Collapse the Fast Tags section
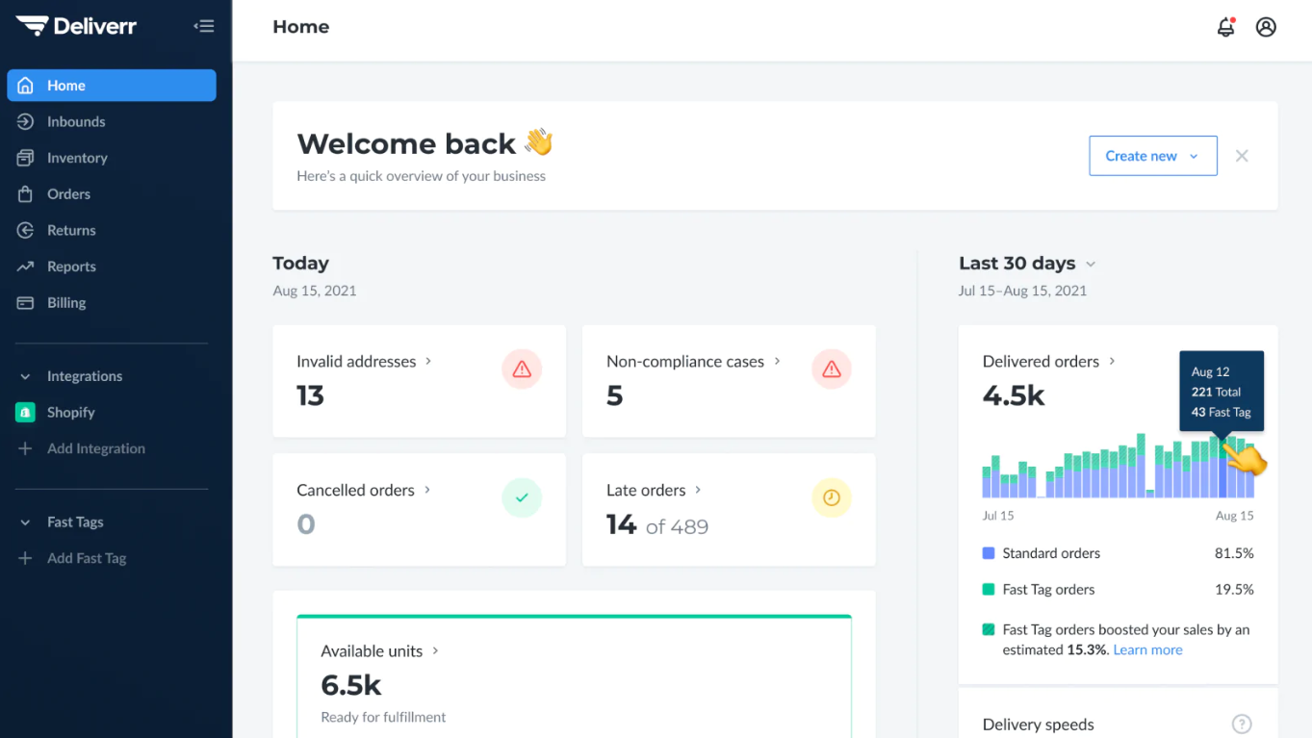Image resolution: width=1312 pixels, height=738 pixels. pyautogui.click(x=24, y=522)
